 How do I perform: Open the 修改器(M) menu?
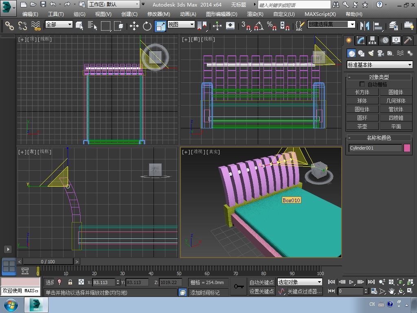[158, 14]
